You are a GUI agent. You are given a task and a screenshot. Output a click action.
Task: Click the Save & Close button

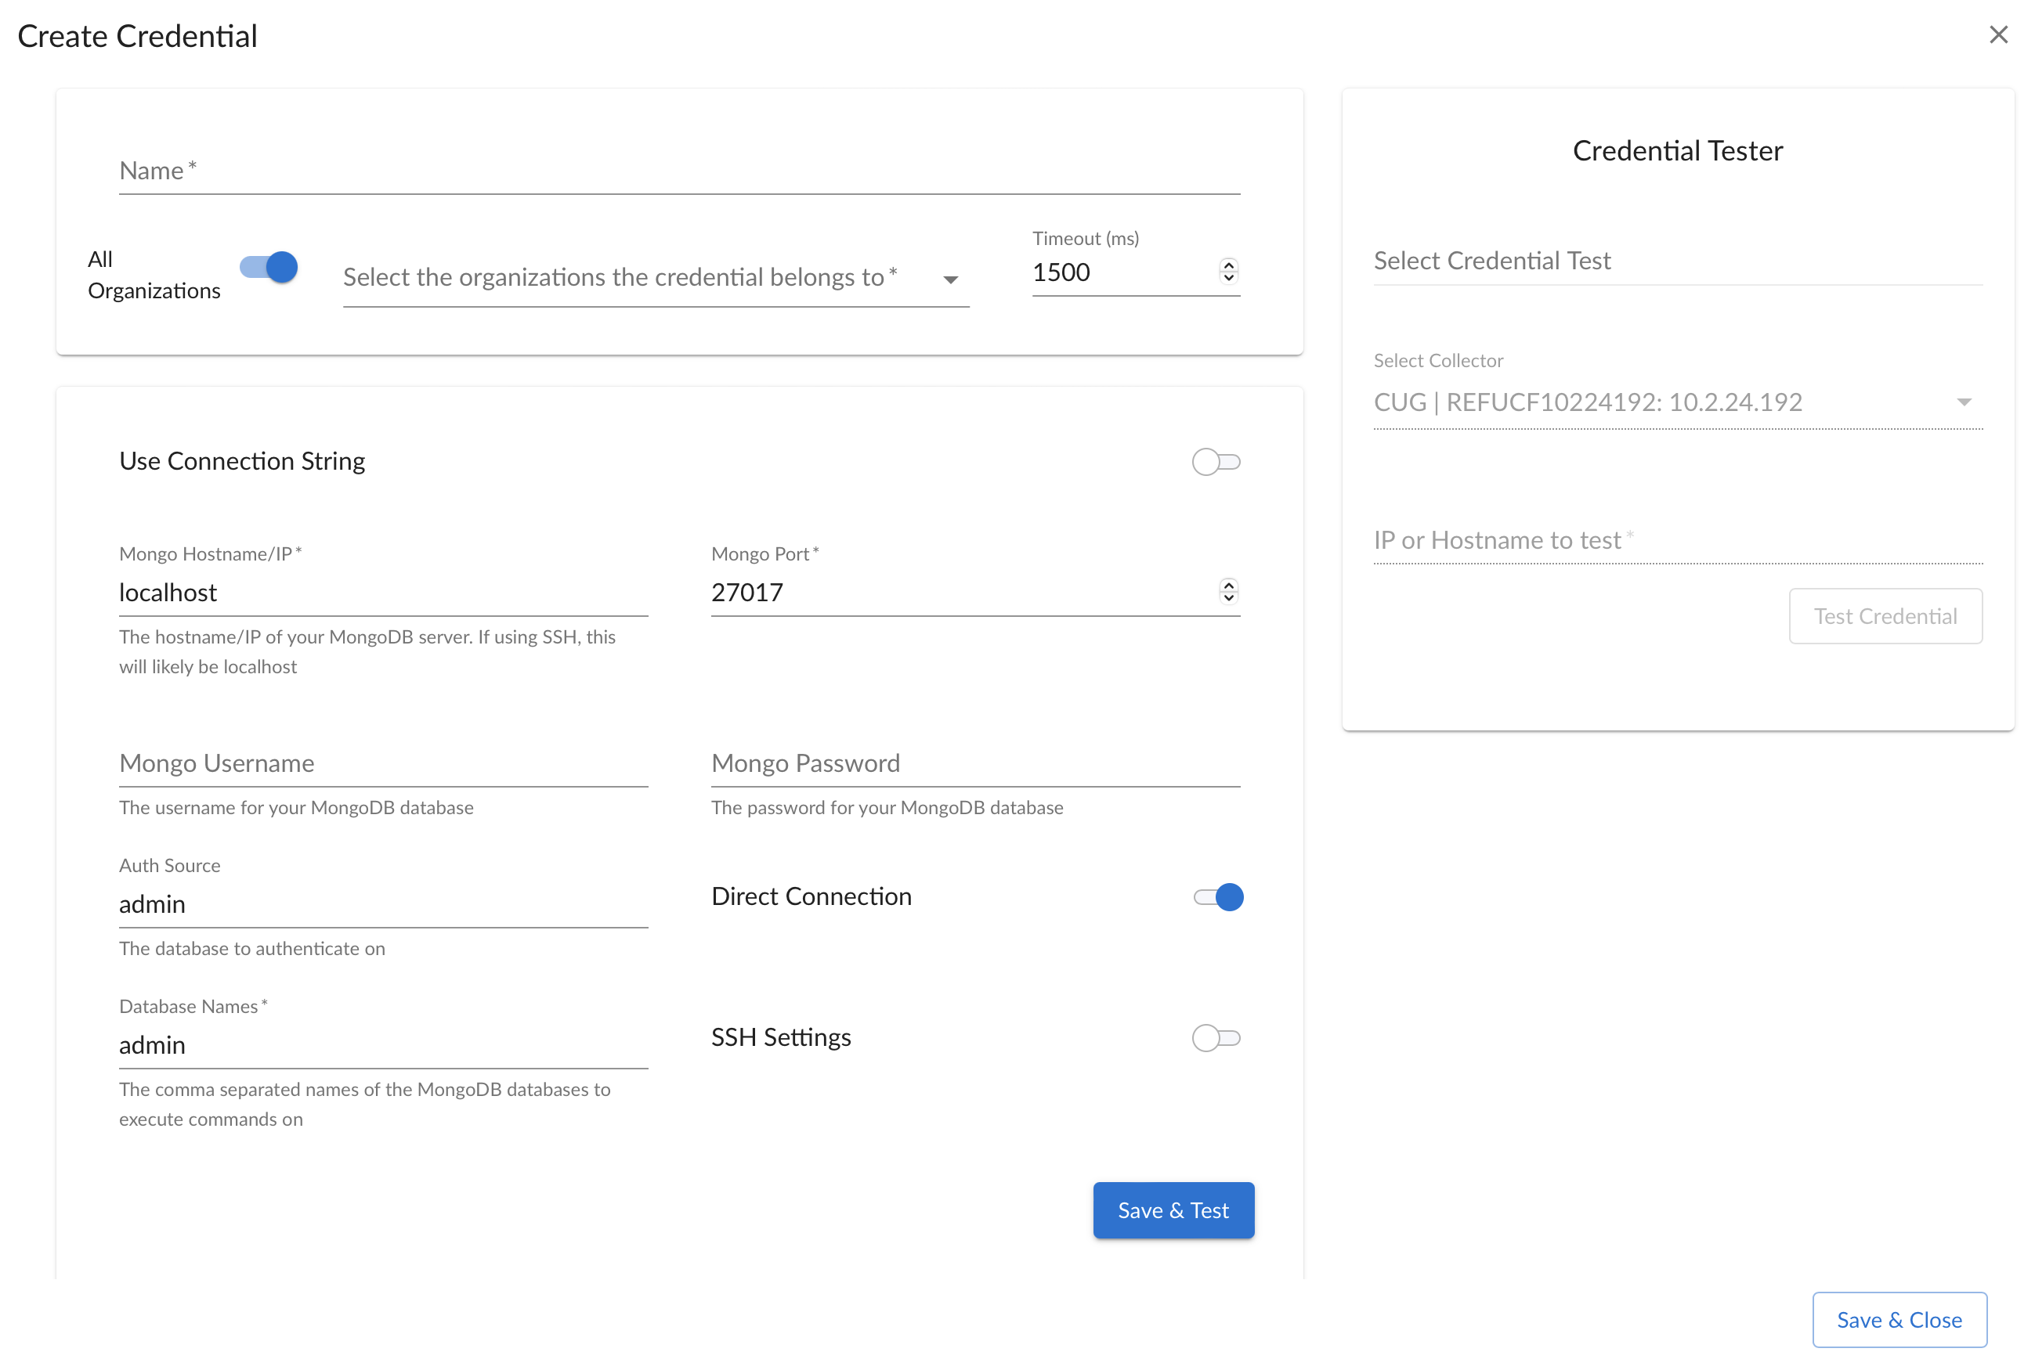coord(1899,1319)
